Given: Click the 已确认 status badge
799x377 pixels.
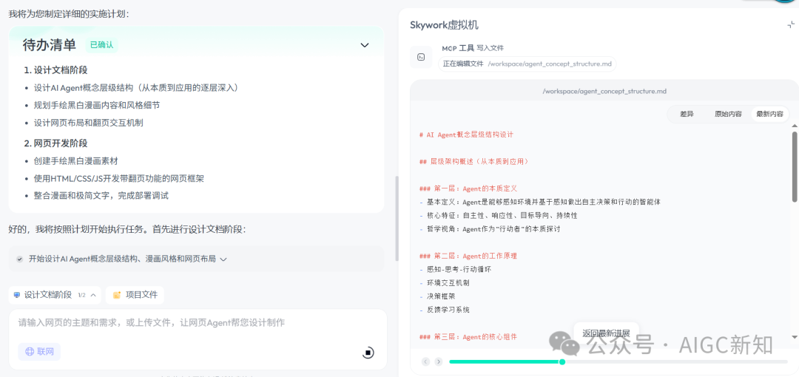Looking at the screenshot, I should click(x=101, y=45).
